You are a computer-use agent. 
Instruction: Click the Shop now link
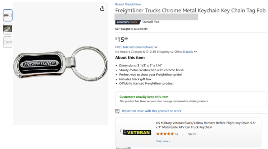(x=163, y=141)
